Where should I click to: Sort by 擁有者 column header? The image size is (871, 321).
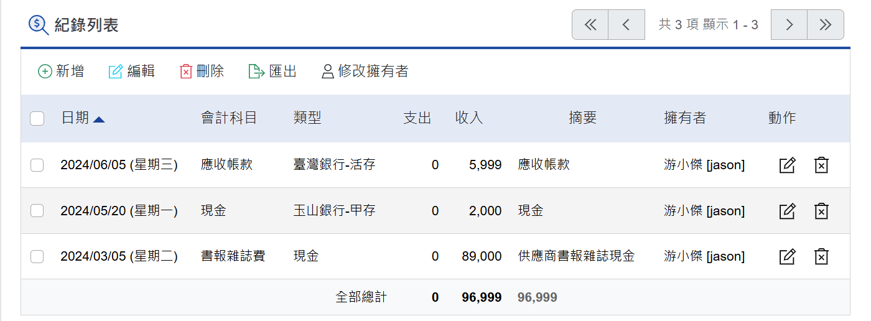(685, 118)
